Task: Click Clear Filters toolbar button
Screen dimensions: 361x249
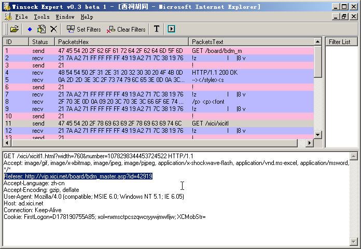Action: pyautogui.click(x=126, y=29)
